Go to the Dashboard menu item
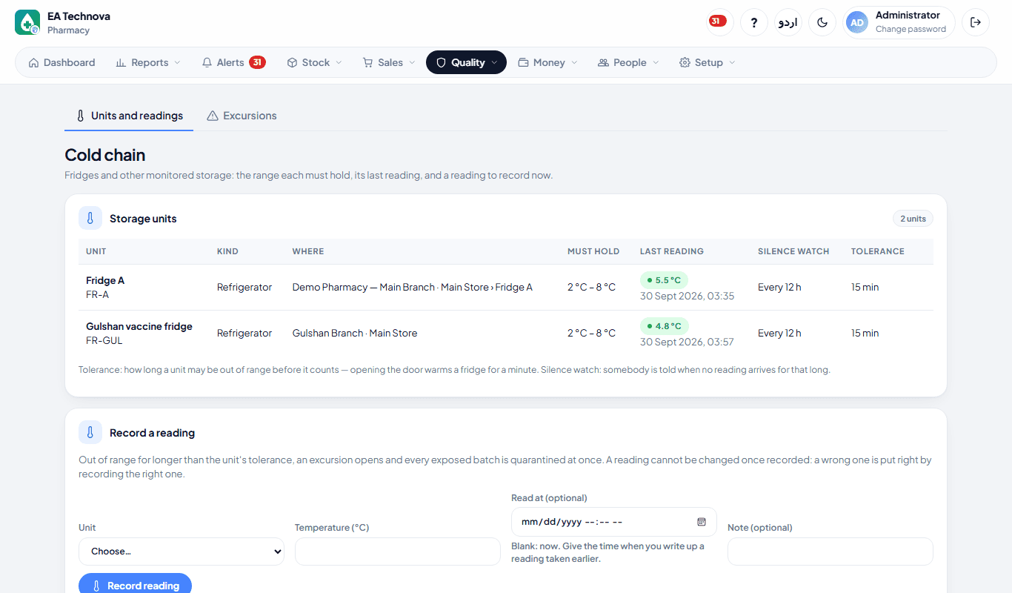1012x593 pixels. [61, 62]
